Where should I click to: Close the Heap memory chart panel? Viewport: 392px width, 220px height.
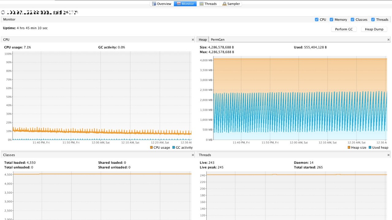(389, 40)
